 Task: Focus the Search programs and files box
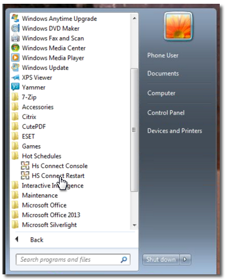pos(73,260)
